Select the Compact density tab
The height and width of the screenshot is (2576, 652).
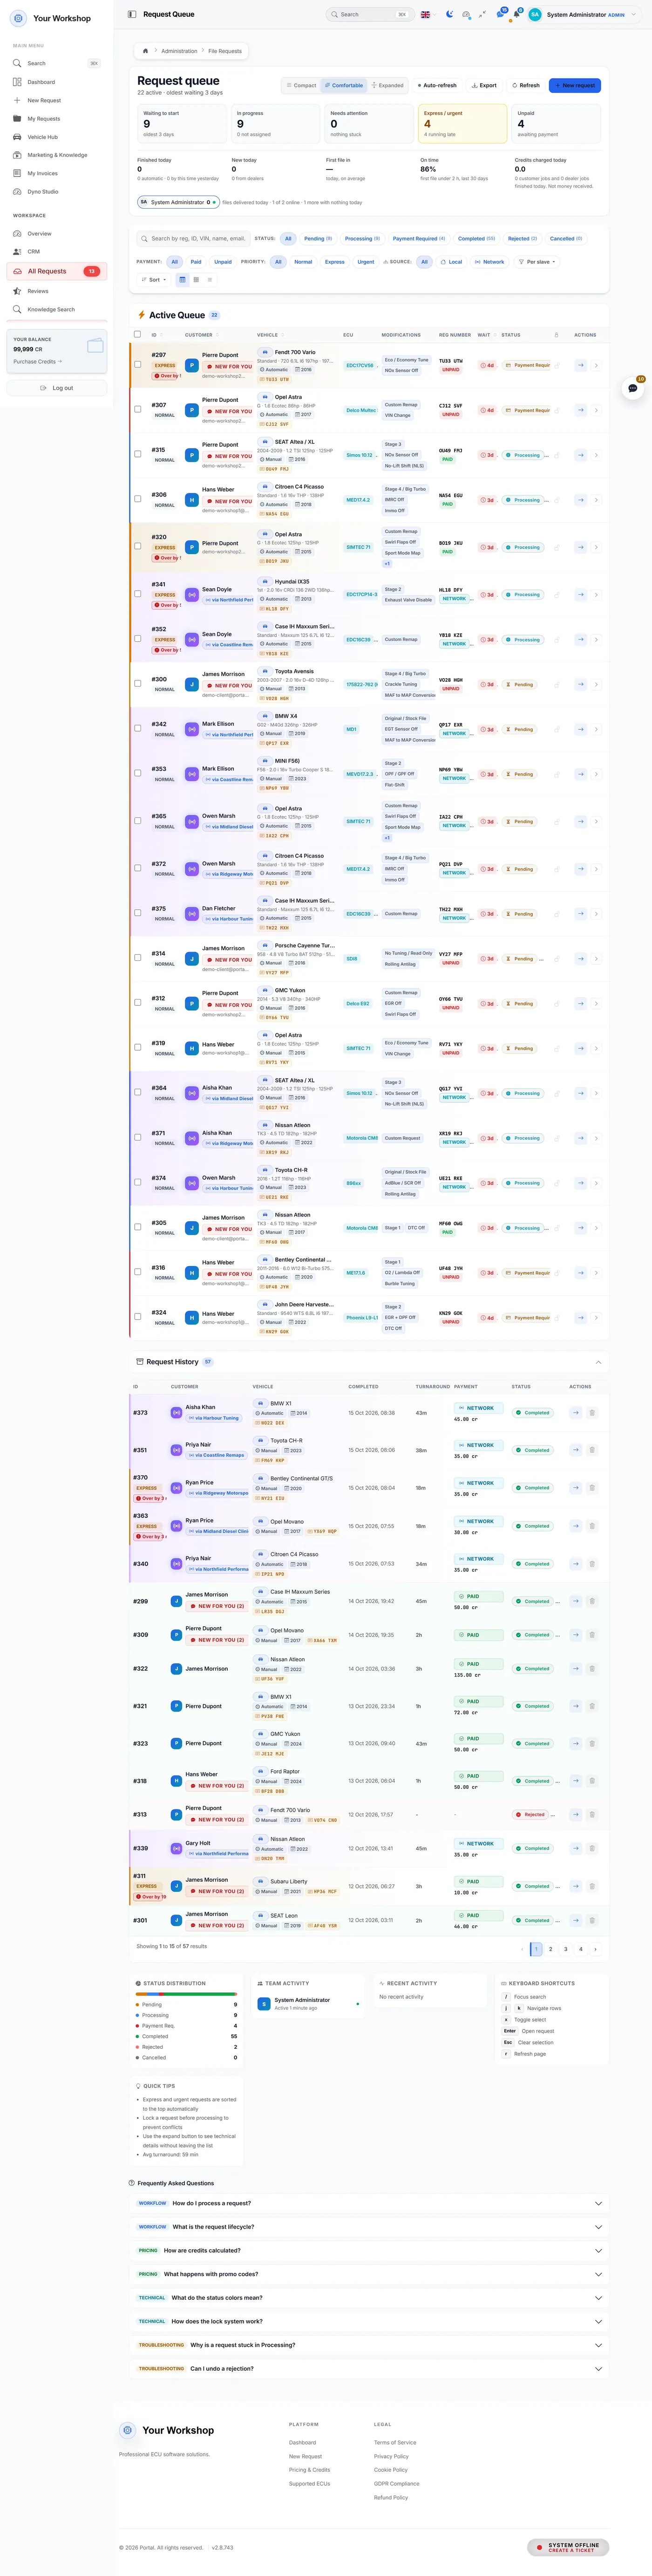tap(301, 86)
